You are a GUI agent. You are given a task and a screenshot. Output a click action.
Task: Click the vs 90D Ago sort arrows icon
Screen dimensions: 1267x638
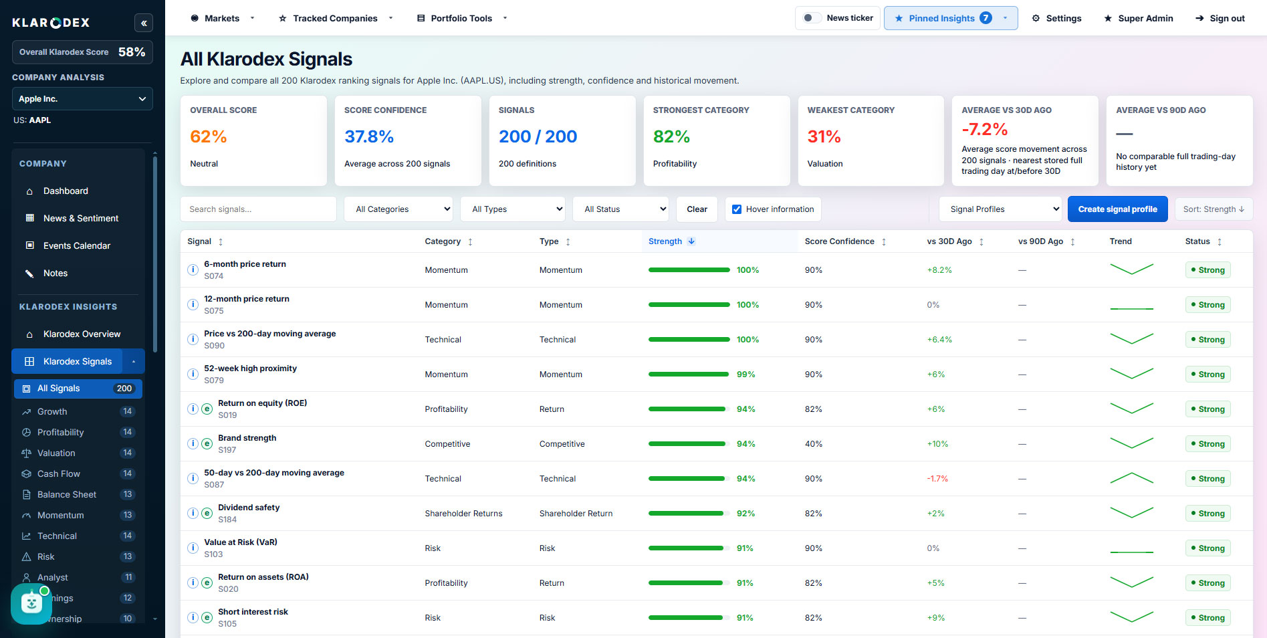tap(1072, 242)
